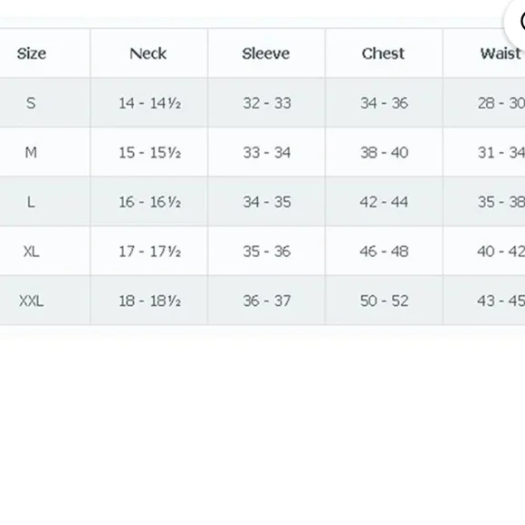Select the XXL size row label
This screenshot has height=525, width=525.
(32, 301)
